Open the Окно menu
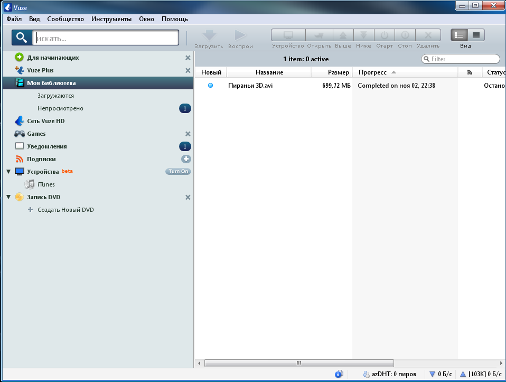 coord(146,19)
